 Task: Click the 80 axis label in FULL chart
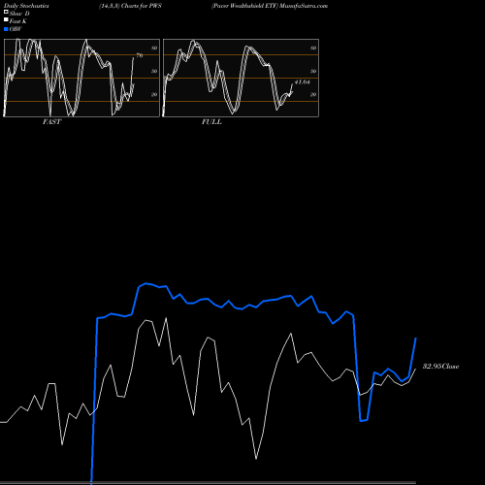[x=313, y=48]
